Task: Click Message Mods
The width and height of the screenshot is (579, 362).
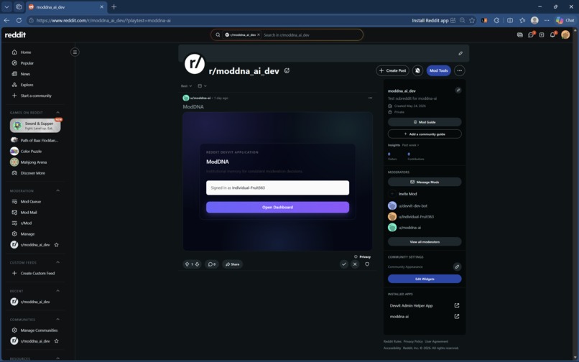Action: point(425,182)
